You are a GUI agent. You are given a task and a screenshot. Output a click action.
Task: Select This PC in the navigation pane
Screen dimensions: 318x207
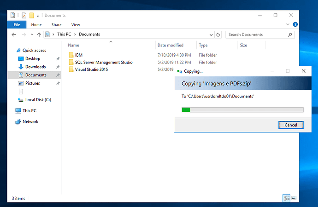[x=29, y=111]
